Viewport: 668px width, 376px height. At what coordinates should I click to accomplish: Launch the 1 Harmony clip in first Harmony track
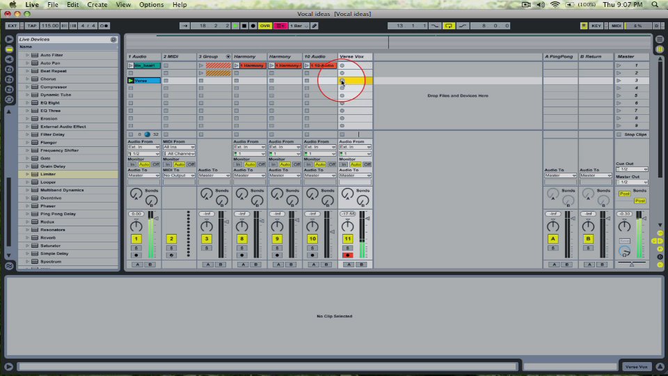tap(237, 65)
